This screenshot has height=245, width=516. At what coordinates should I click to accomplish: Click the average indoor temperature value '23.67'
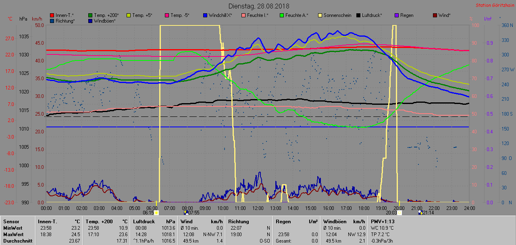pyautogui.click(x=74, y=241)
